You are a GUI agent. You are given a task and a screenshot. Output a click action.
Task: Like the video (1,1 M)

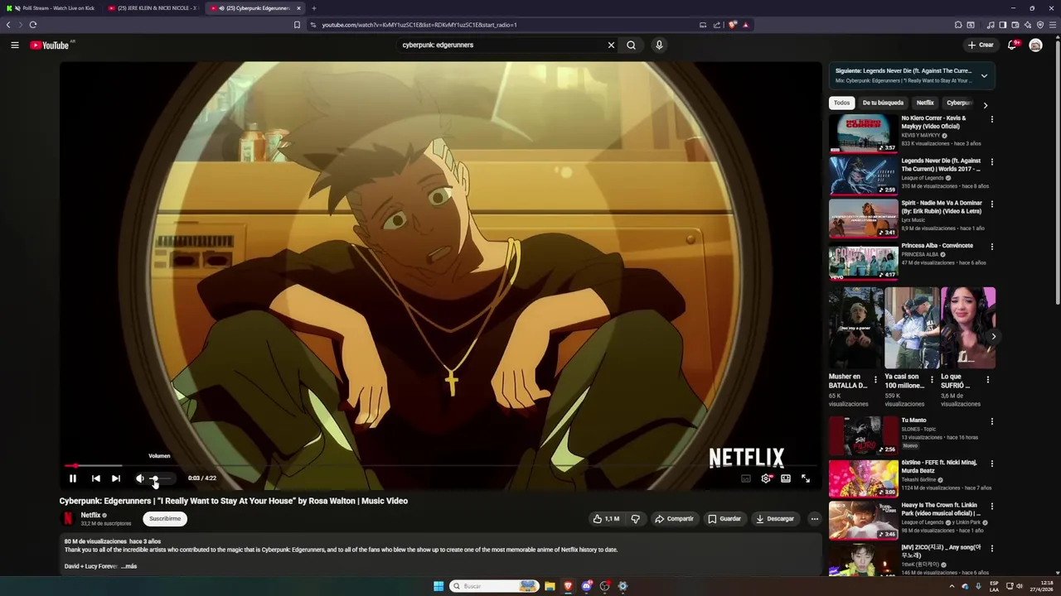pos(606,519)
